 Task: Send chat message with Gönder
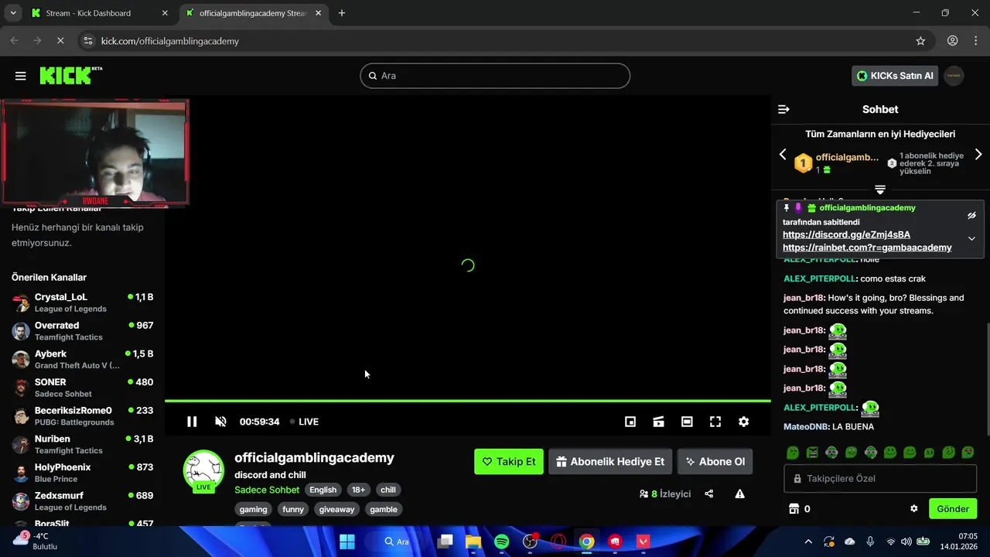point(953,509)
